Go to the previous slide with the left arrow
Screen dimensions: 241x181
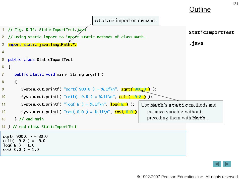tap(217, 164)
